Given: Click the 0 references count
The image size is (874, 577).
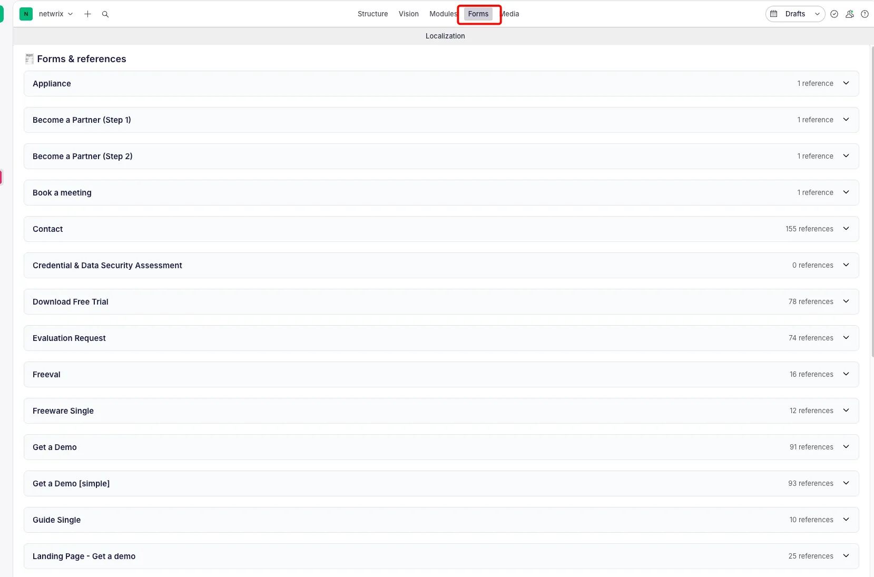Looking at the screenshot, I should pyautogui.click(x=813, y=265).
